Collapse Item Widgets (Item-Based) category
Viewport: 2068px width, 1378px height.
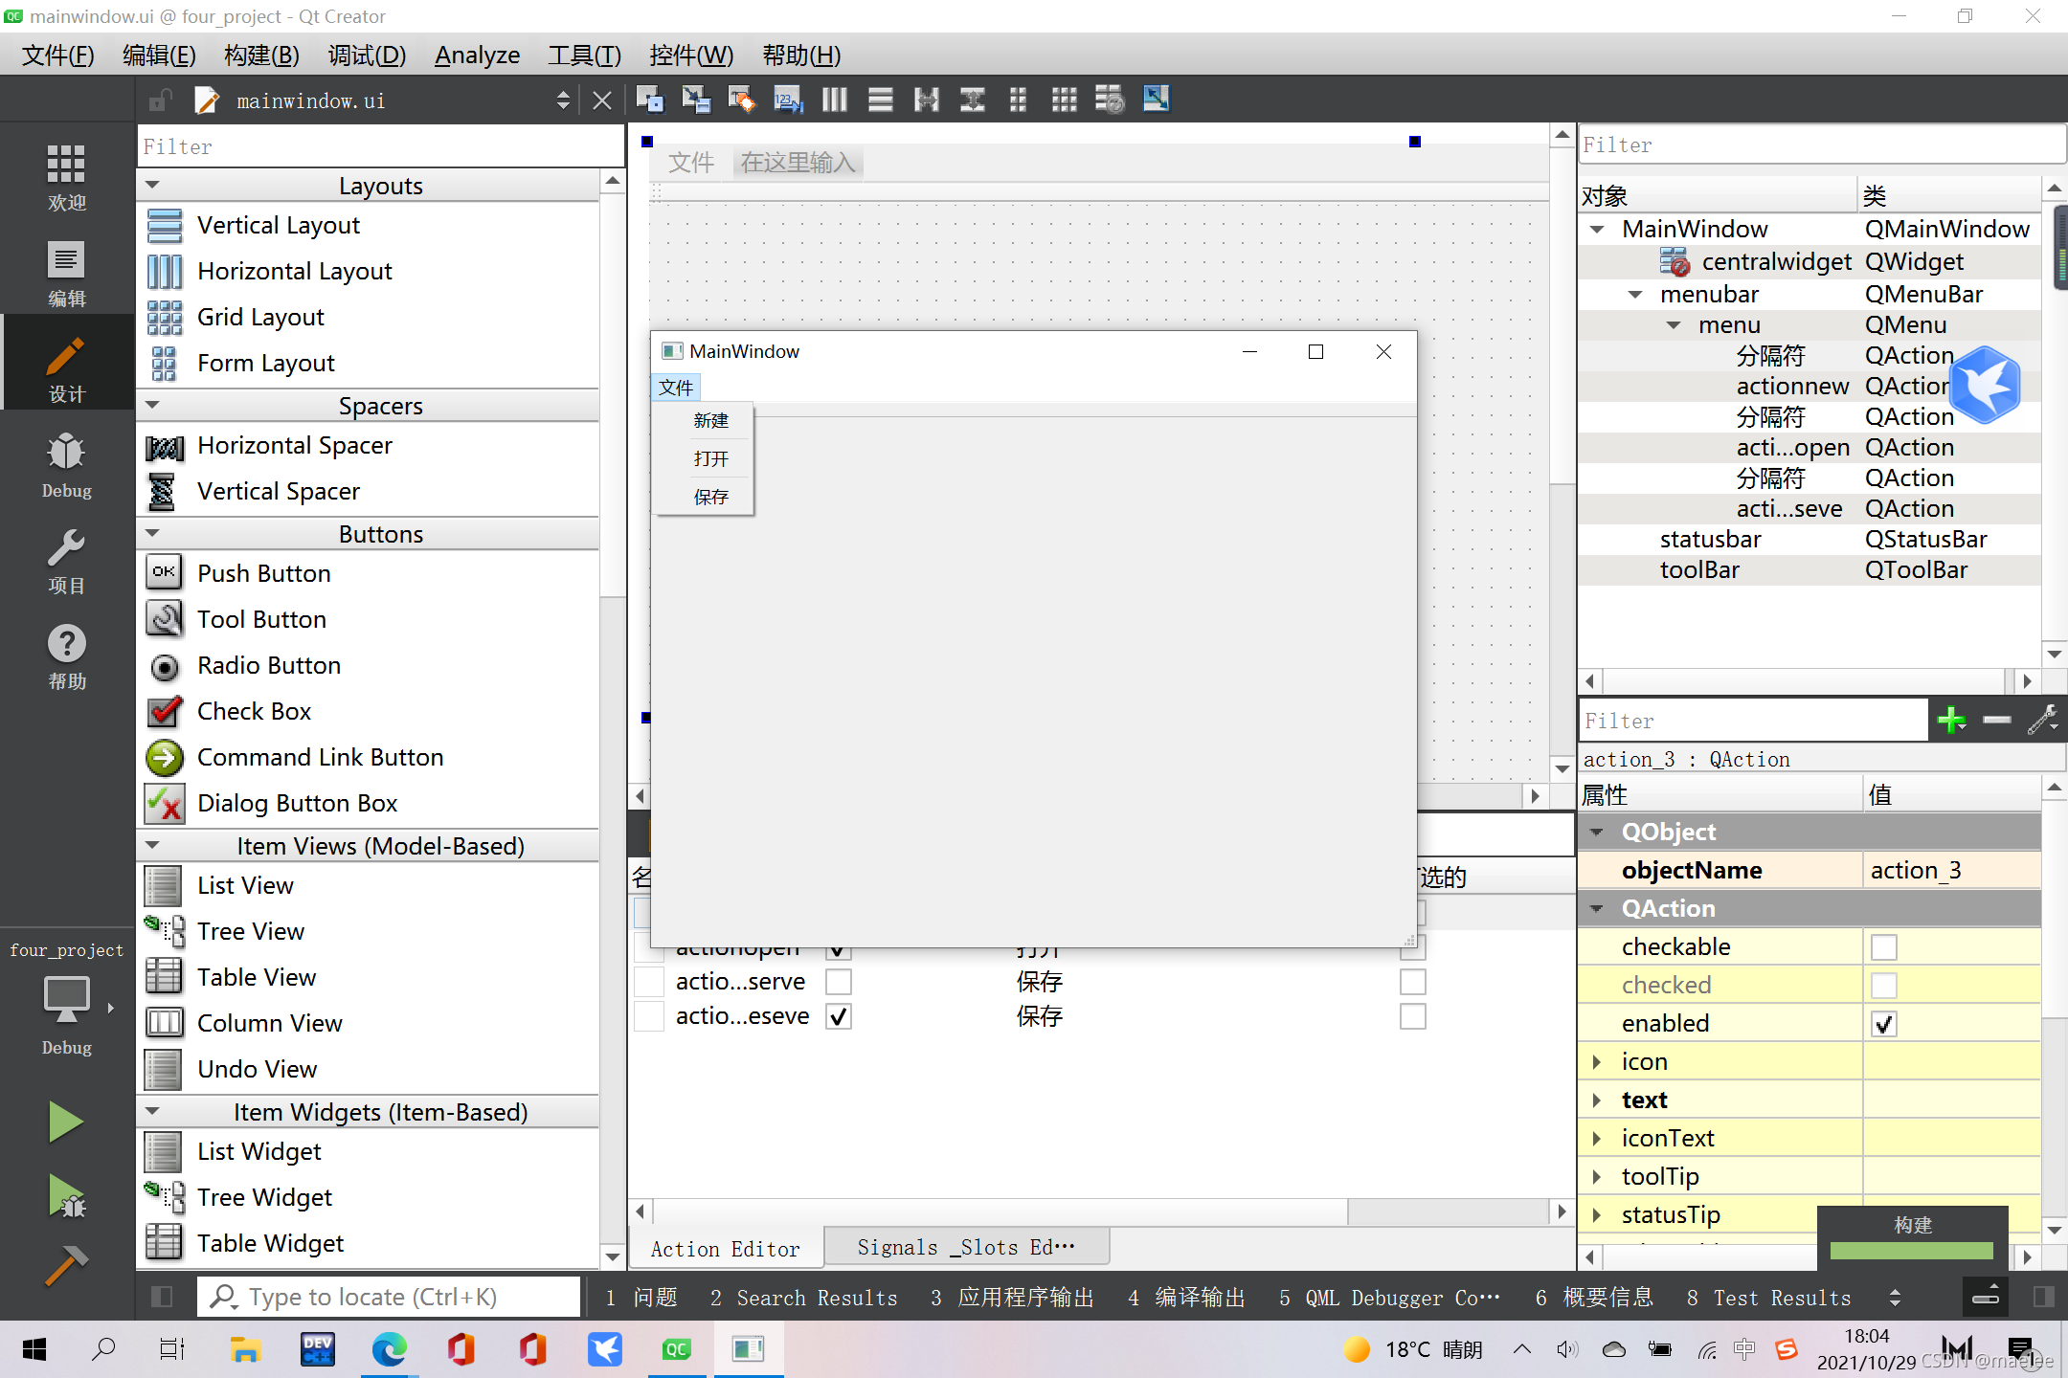152,1112
